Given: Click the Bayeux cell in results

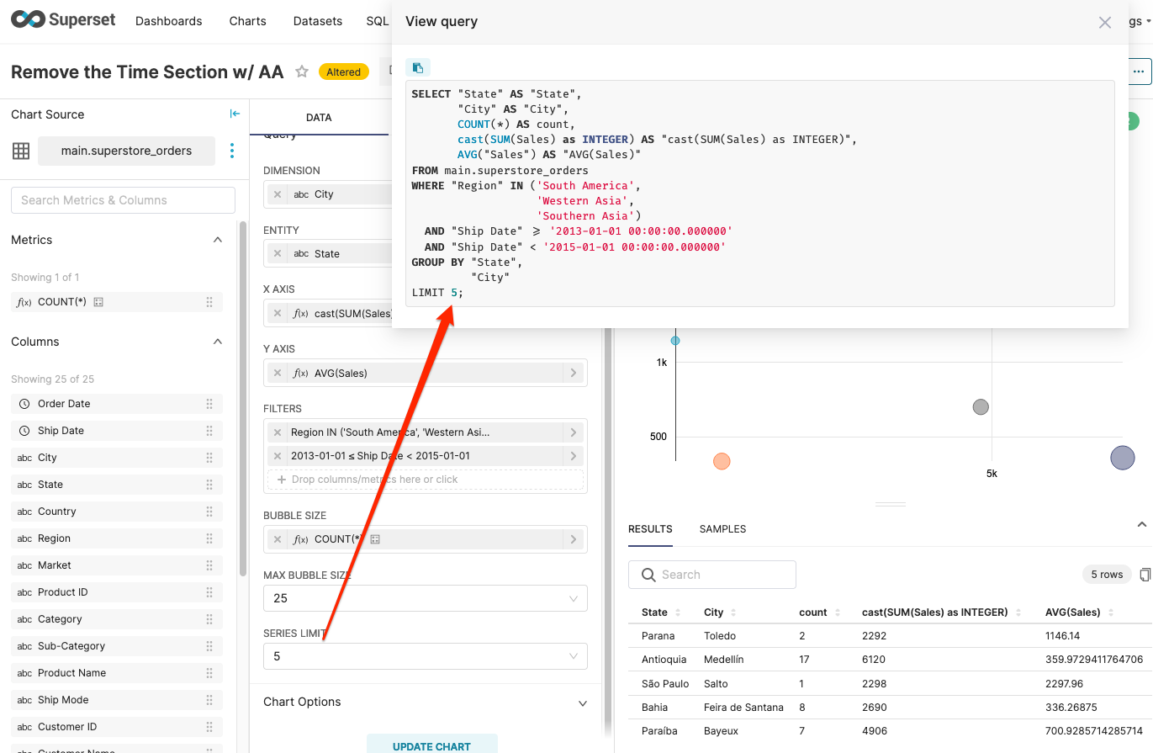Looking at the screenshot, I should (x=722, y=731).
